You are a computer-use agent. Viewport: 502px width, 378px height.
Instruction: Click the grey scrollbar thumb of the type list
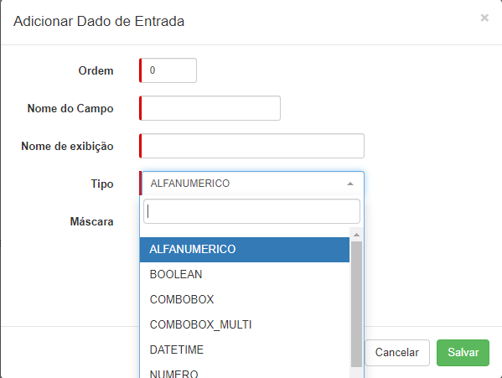(x=356, y=304)
